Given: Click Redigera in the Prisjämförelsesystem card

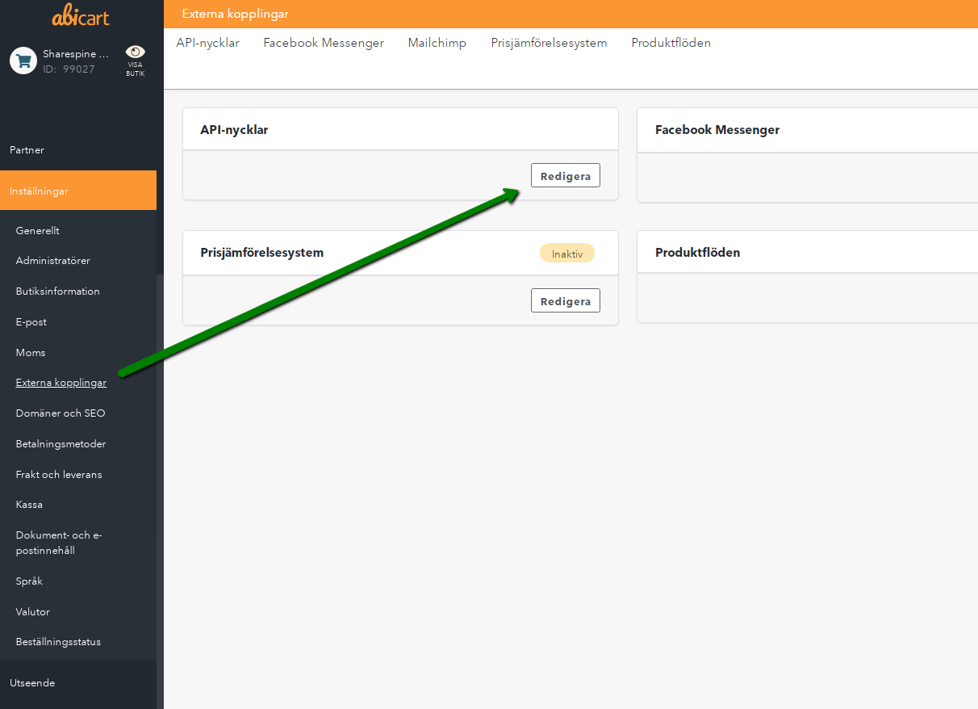Looking at the screenshot, I should point(566,300).
